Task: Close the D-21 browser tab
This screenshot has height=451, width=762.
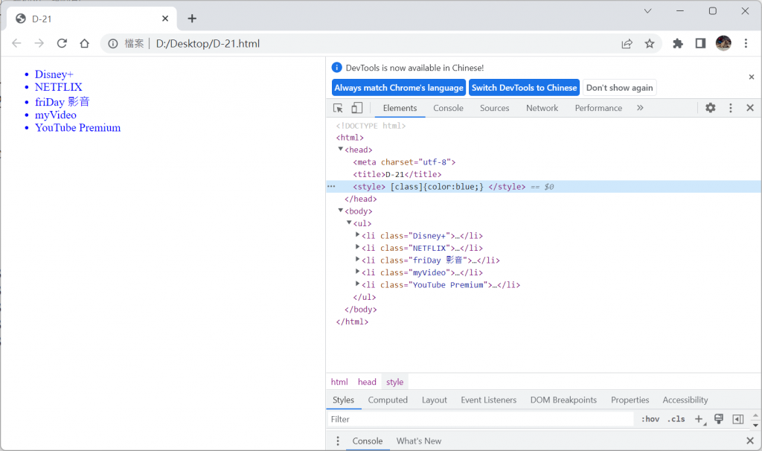Action: pos(165,19)
